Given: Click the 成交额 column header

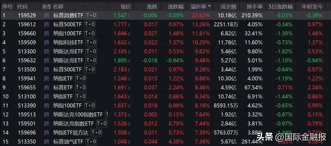Looking at the screenshot, I should coord(229,6).
